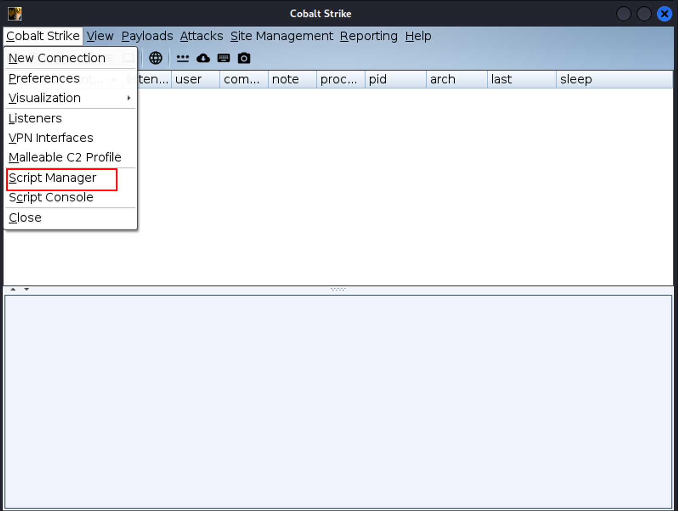Close the Cobalt Strike window with blue X
678x511 pixels.
664,14
